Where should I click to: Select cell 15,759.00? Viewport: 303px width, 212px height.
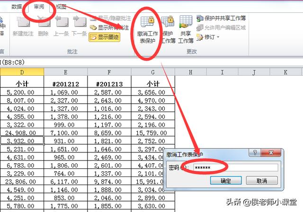[153, 132]
